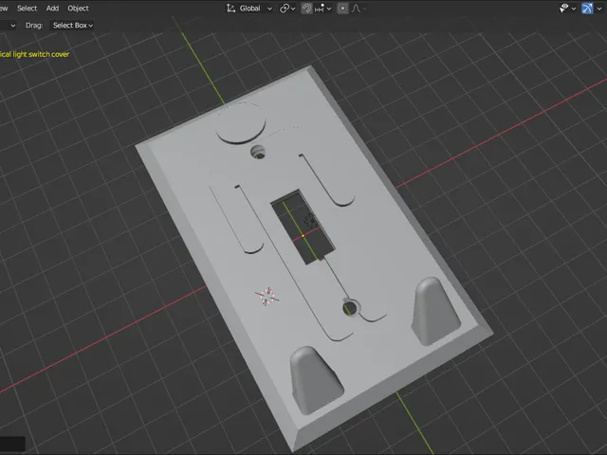Click the transform orientation axes icon

(x=230, y=9)
